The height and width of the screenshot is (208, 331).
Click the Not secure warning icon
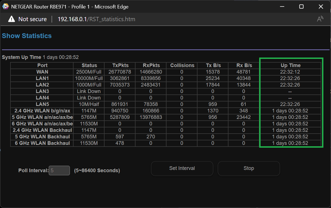tap(12, 19)
